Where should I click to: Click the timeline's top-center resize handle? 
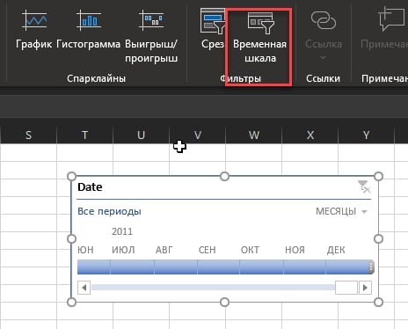point(224,177)
